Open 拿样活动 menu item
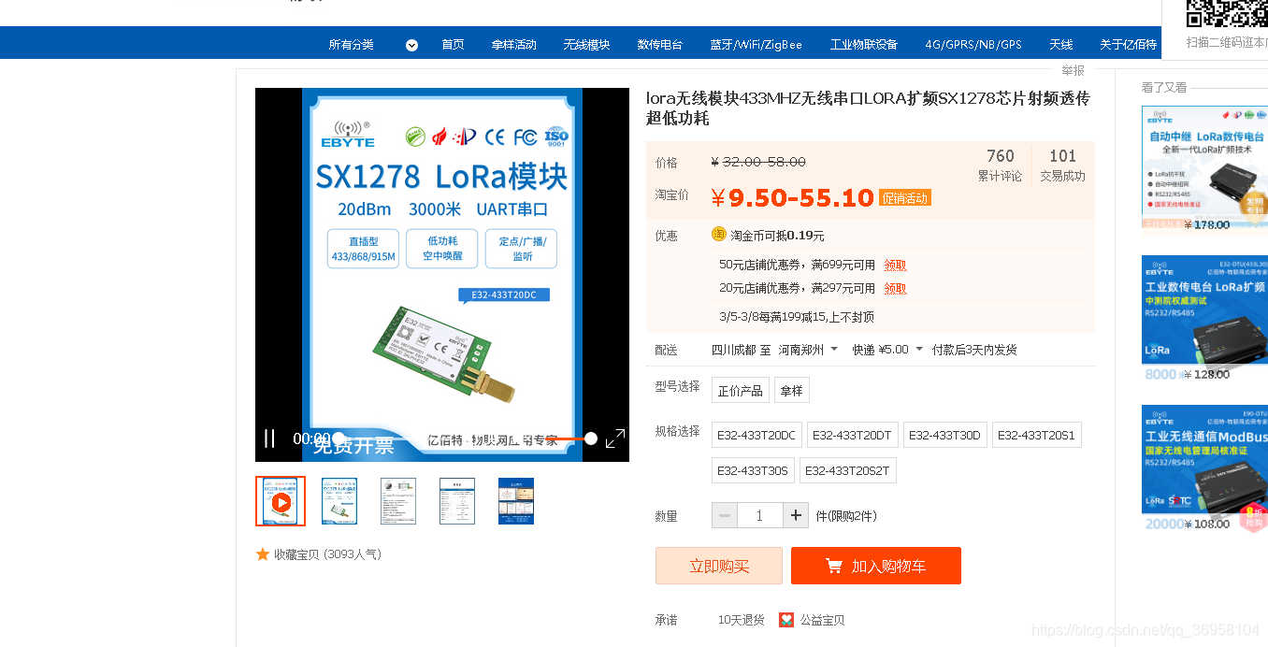This screenshot has height=647, width=1268. (x=514, y=45)
